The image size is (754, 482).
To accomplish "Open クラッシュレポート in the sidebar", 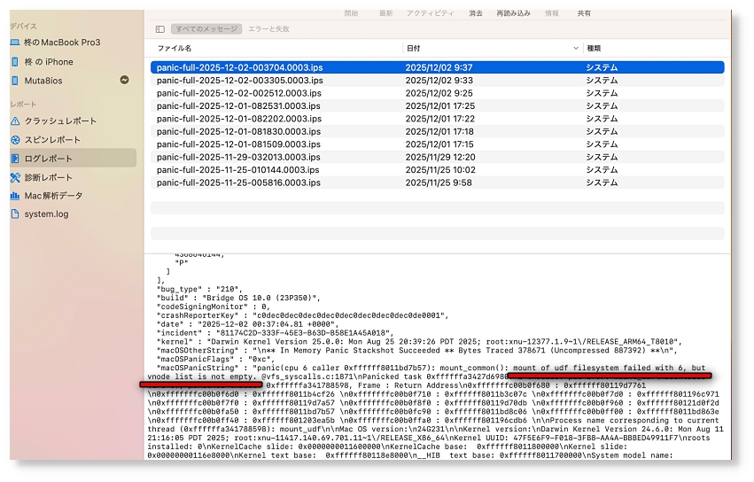I will (60, 120).
